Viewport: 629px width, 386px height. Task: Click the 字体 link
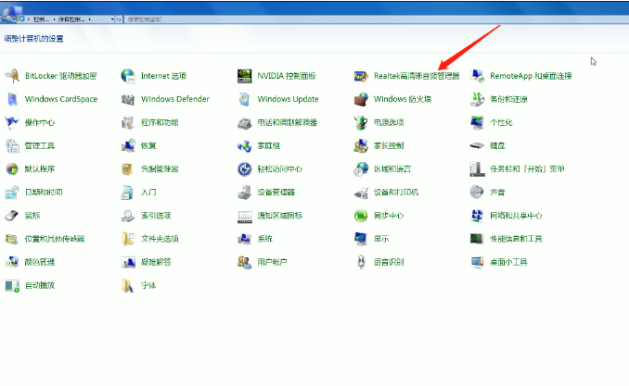148,285
